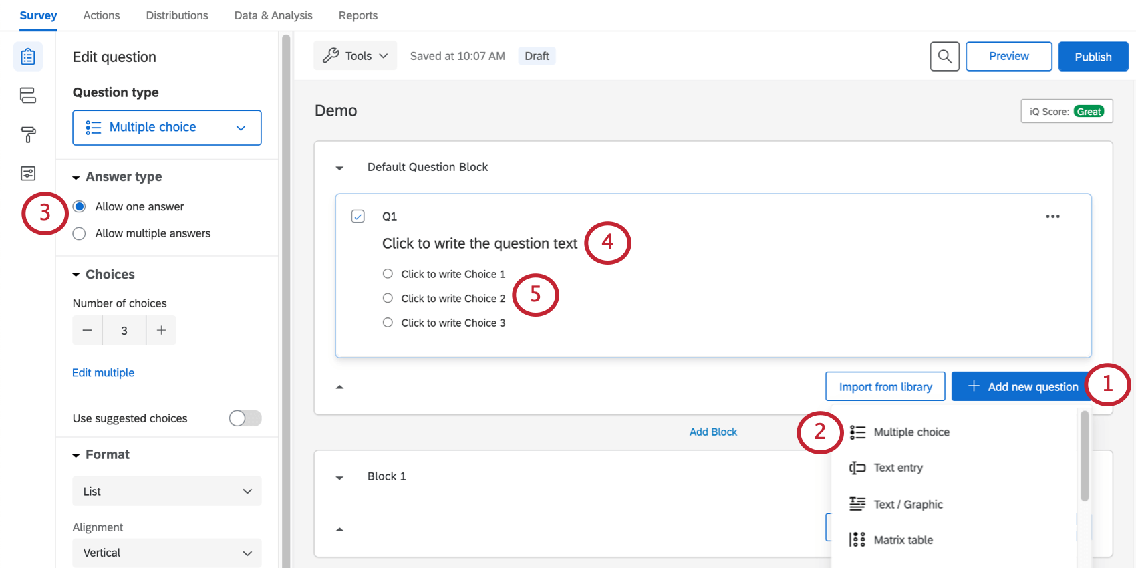Viewport: 1136px width, 568px height.
Task: Open the Survey flow sidebar icon
Action: point(28,96)
